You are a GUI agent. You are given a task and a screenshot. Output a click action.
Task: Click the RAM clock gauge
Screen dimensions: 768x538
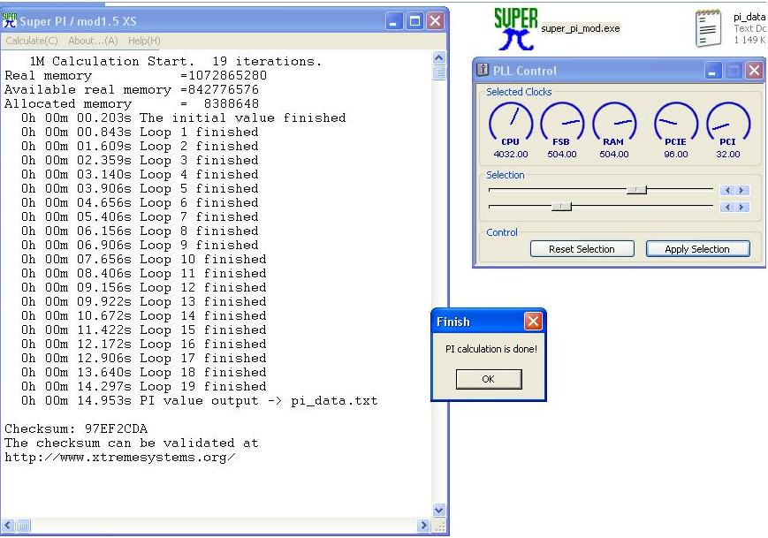613,124
